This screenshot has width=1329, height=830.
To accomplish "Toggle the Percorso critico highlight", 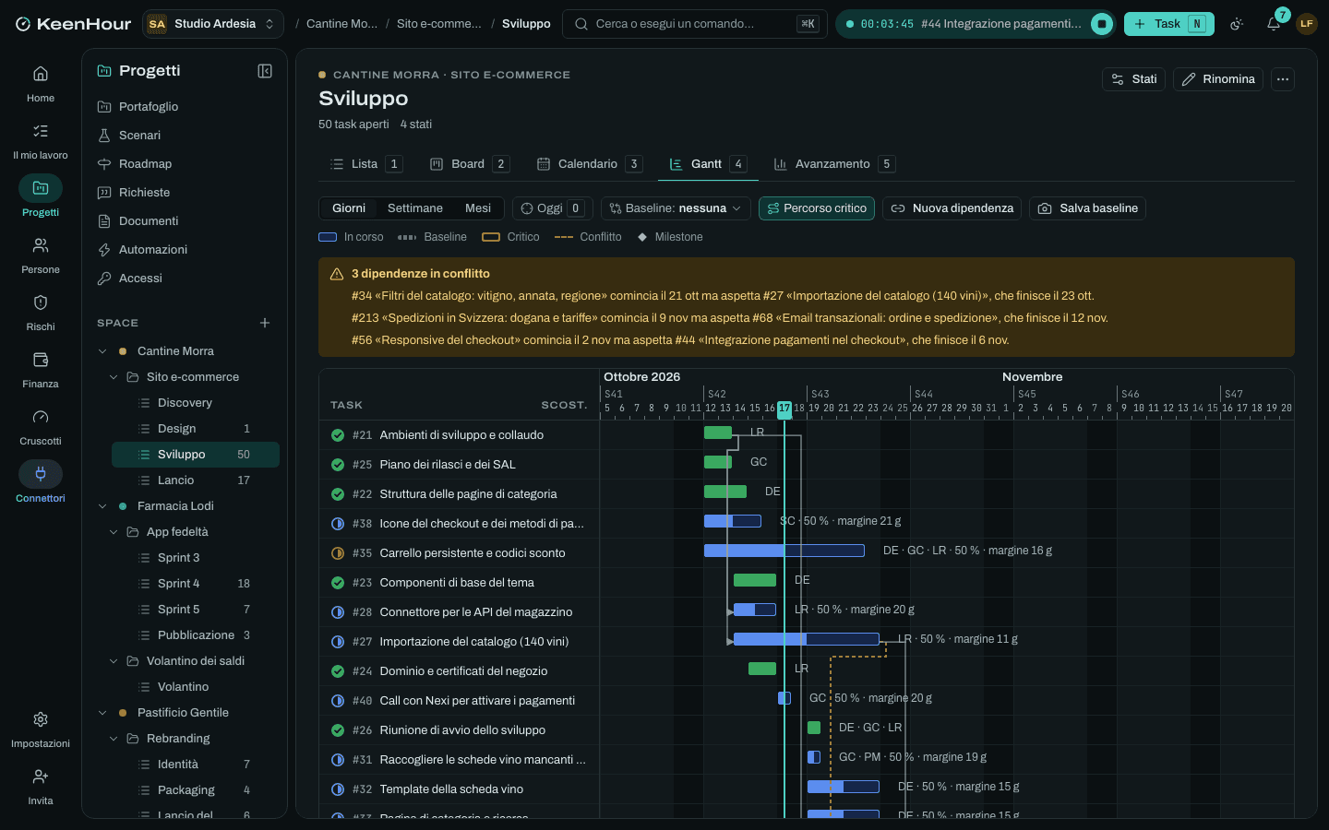I will pyautogui.click(x=817, y=208).
